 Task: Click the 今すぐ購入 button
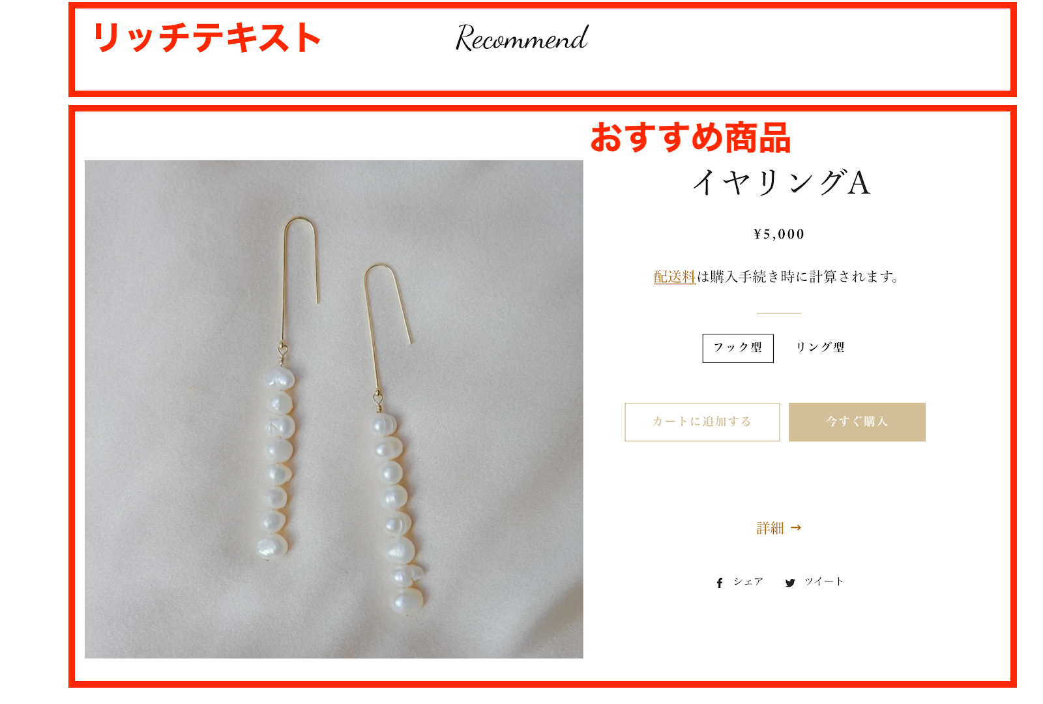[857, 422]
